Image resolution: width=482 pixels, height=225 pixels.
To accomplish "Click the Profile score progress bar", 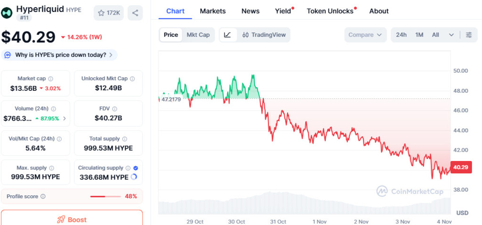I will [105, 196].
